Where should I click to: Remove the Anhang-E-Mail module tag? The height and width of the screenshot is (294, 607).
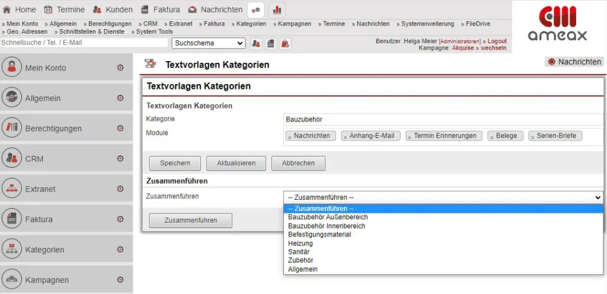coord(344,137)
